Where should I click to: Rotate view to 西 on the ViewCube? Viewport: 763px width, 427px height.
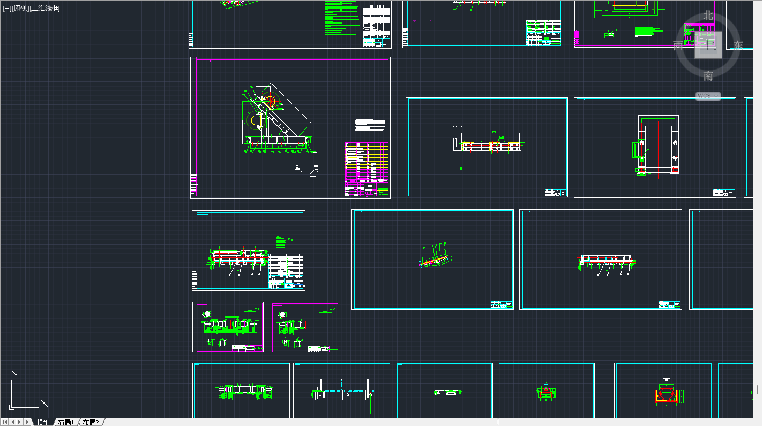[x=678, y=45]
